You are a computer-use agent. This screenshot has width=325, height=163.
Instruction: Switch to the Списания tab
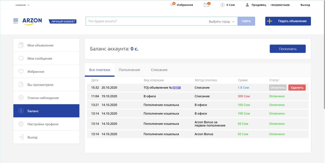(159, 70)
